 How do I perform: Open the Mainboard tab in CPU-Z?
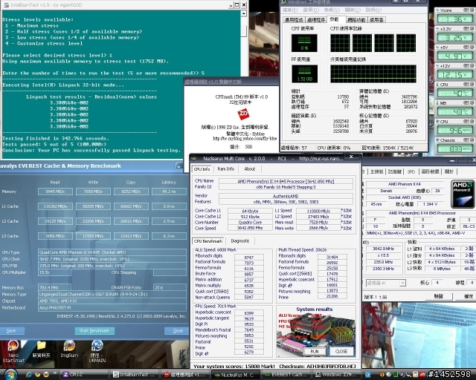[377, 171]
